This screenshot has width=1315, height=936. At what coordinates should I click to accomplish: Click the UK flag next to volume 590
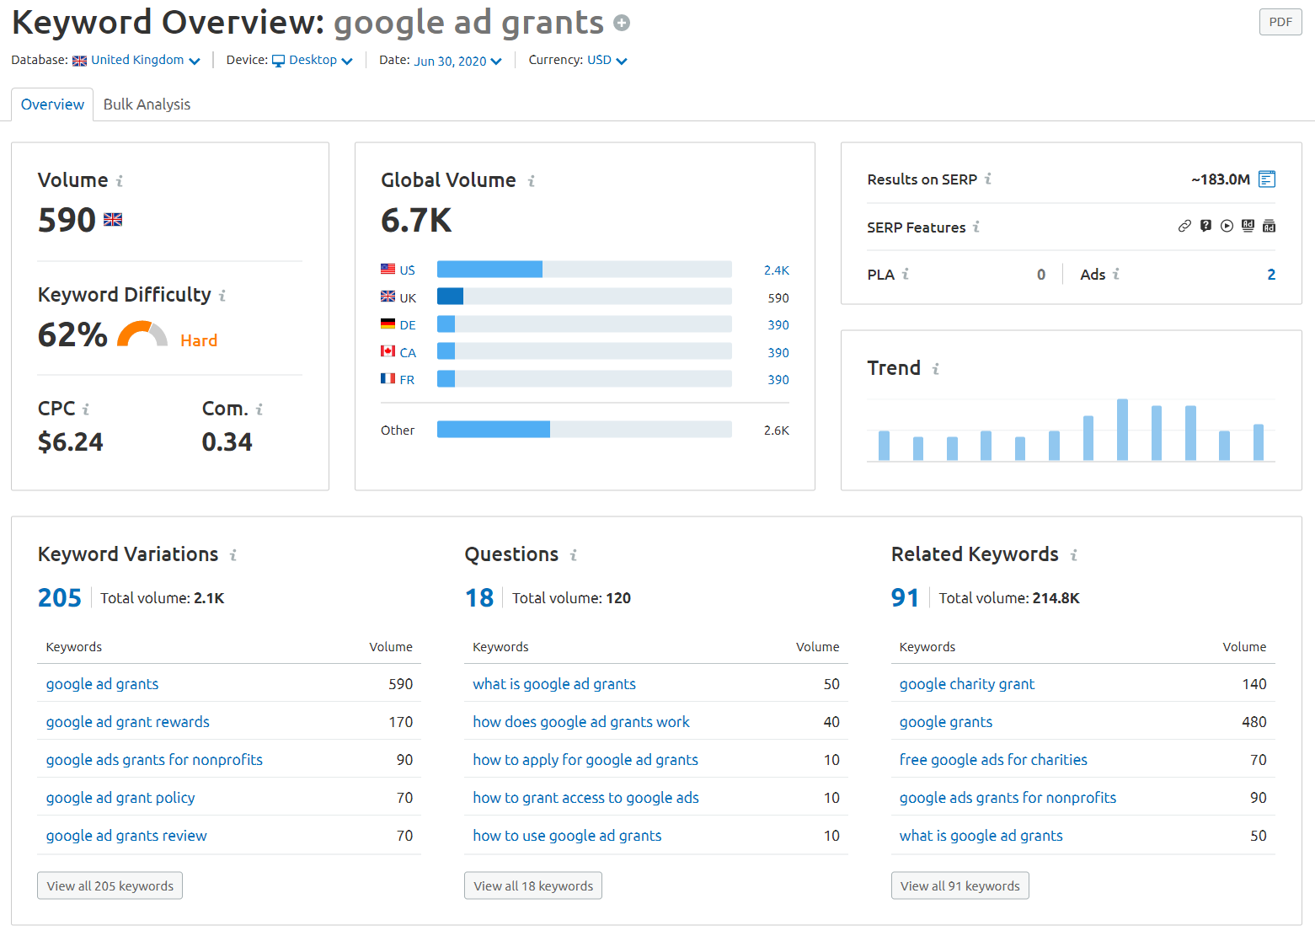pyautogui.click(x=113, y=220)
